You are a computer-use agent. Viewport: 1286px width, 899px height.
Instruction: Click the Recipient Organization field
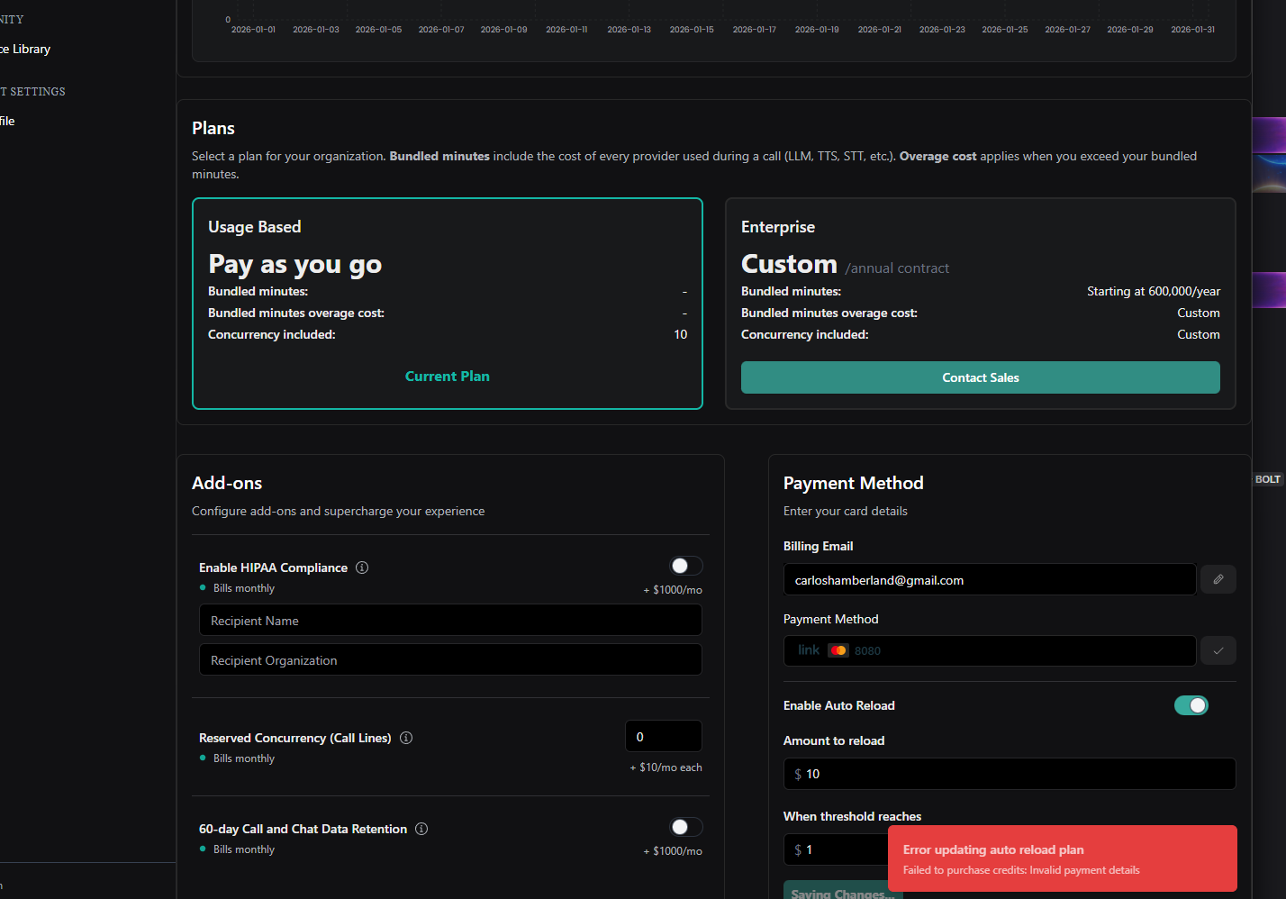pos(450,660)
